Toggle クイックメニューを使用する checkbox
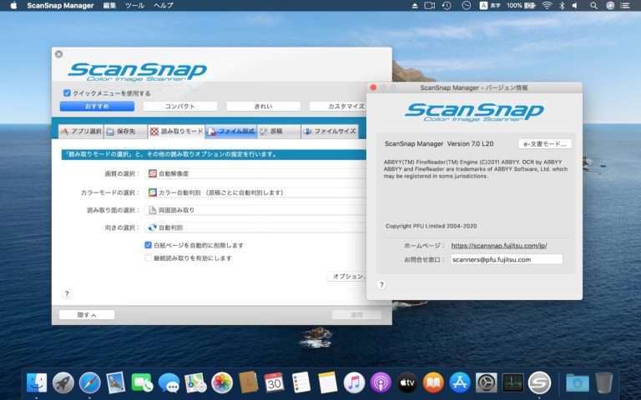 pyautogui.click(x=68, y=93)
